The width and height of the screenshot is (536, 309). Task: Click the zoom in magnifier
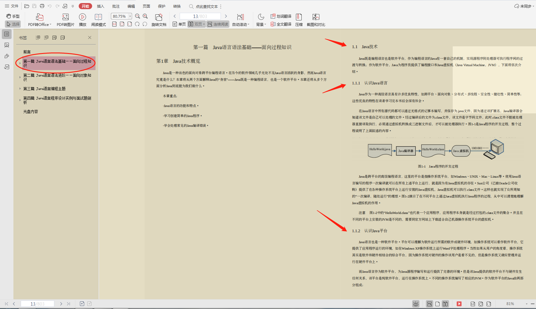(x=145, y=16)
